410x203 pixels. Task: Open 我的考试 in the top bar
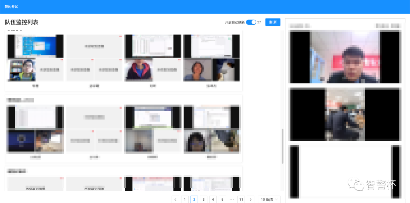pos(11,6)
